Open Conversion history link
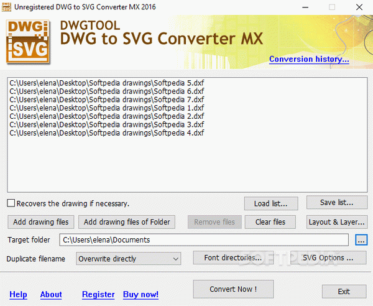 (309, 58)
